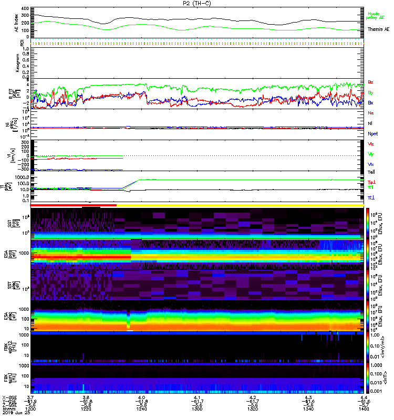Click the Vi [km/s] axis label

(x=12, y=155)
